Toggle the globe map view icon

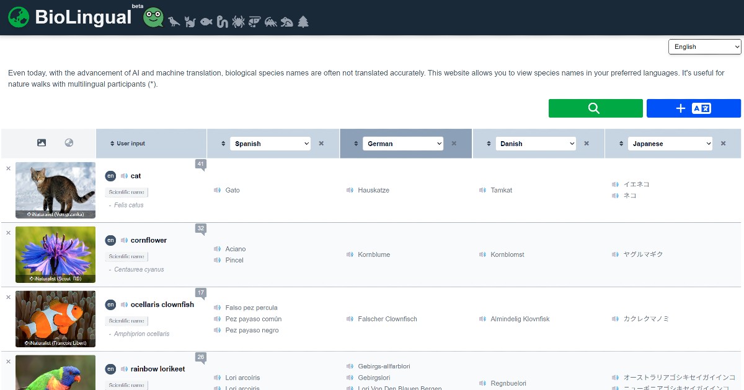click(69, 143)
